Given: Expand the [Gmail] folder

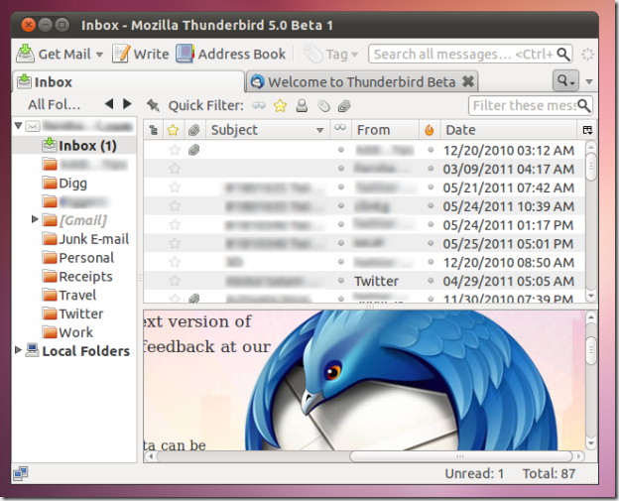Looking at the screenshot, I should (36, 219).
